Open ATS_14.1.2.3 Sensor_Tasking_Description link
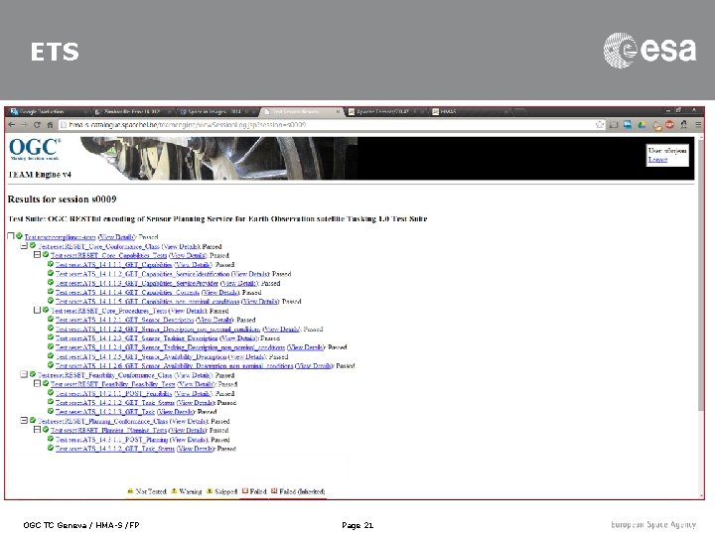Image resolution: width=715 pixels, height=536 pixels. click(x=136, y=338)
